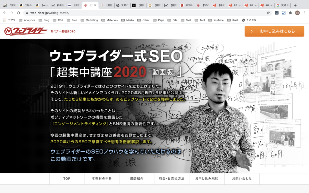Click the ウェブライダー logo
Screen dimensions: 309x193
26,31
